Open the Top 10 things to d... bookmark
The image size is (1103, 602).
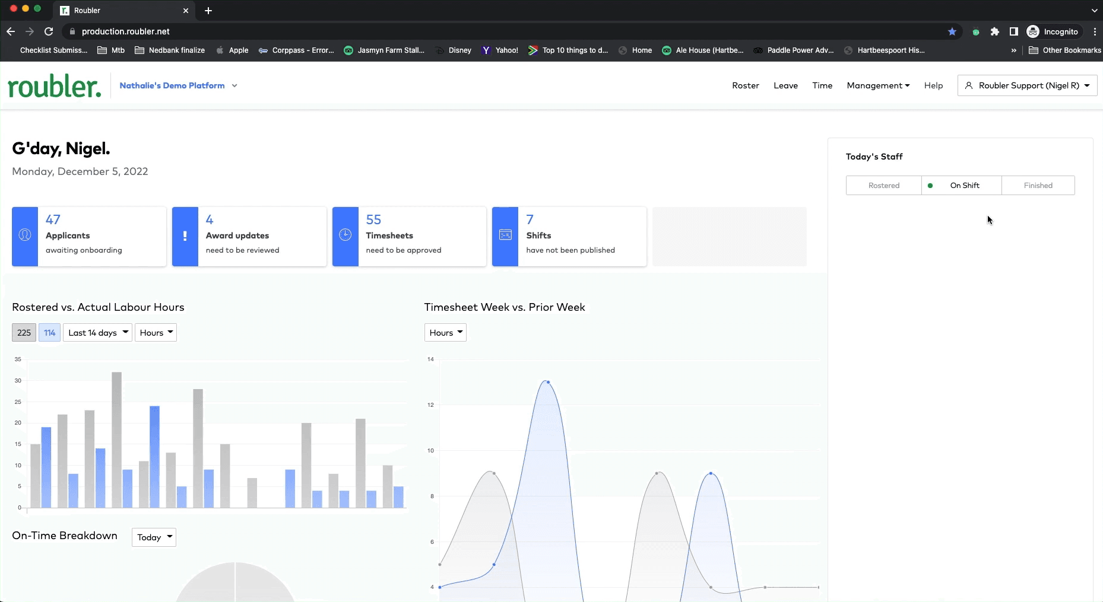568,50
